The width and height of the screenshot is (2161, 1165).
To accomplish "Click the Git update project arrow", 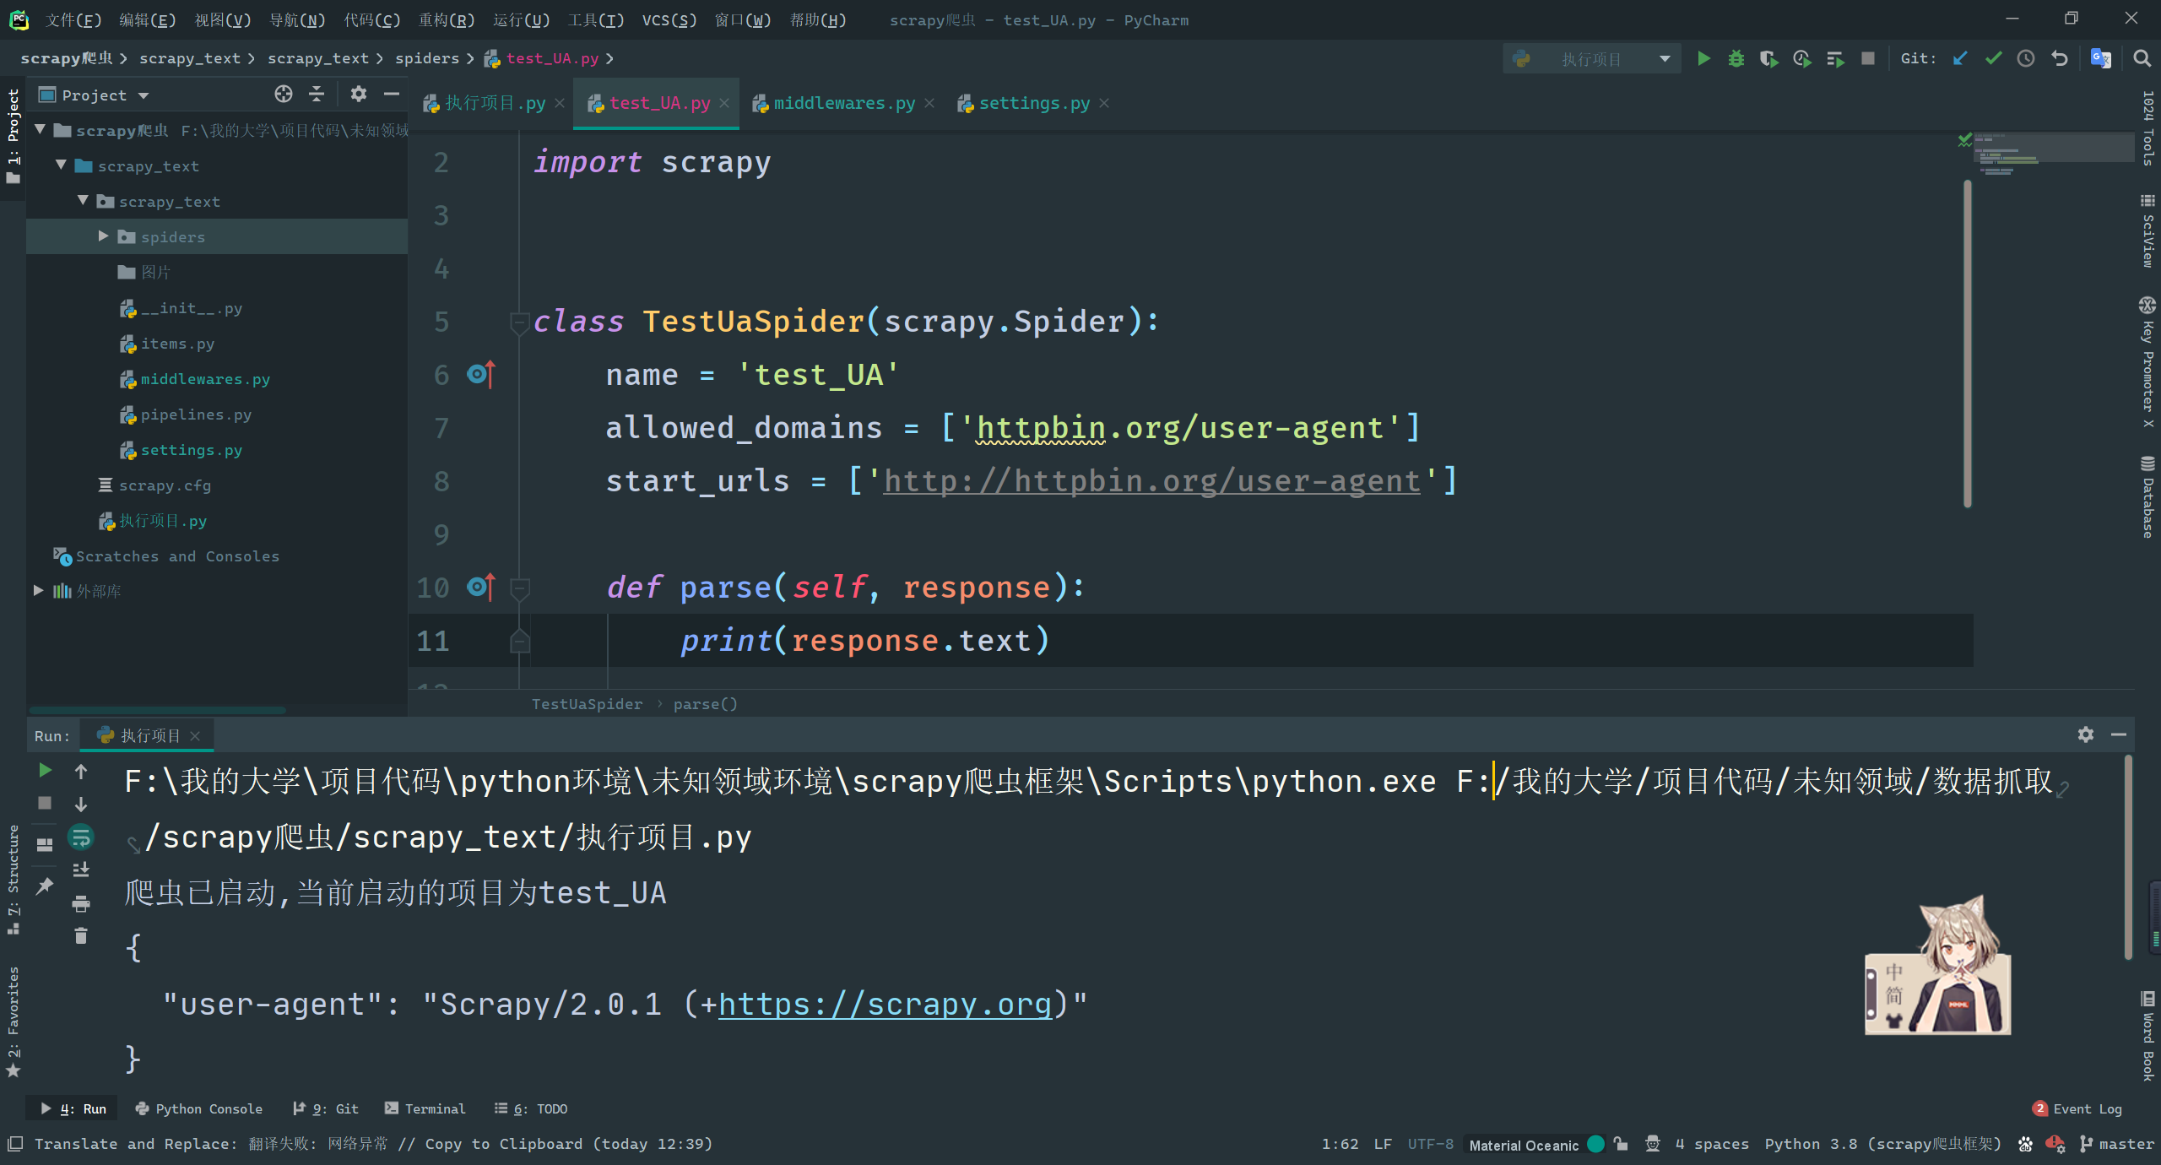I will [x=1960, y=58].
